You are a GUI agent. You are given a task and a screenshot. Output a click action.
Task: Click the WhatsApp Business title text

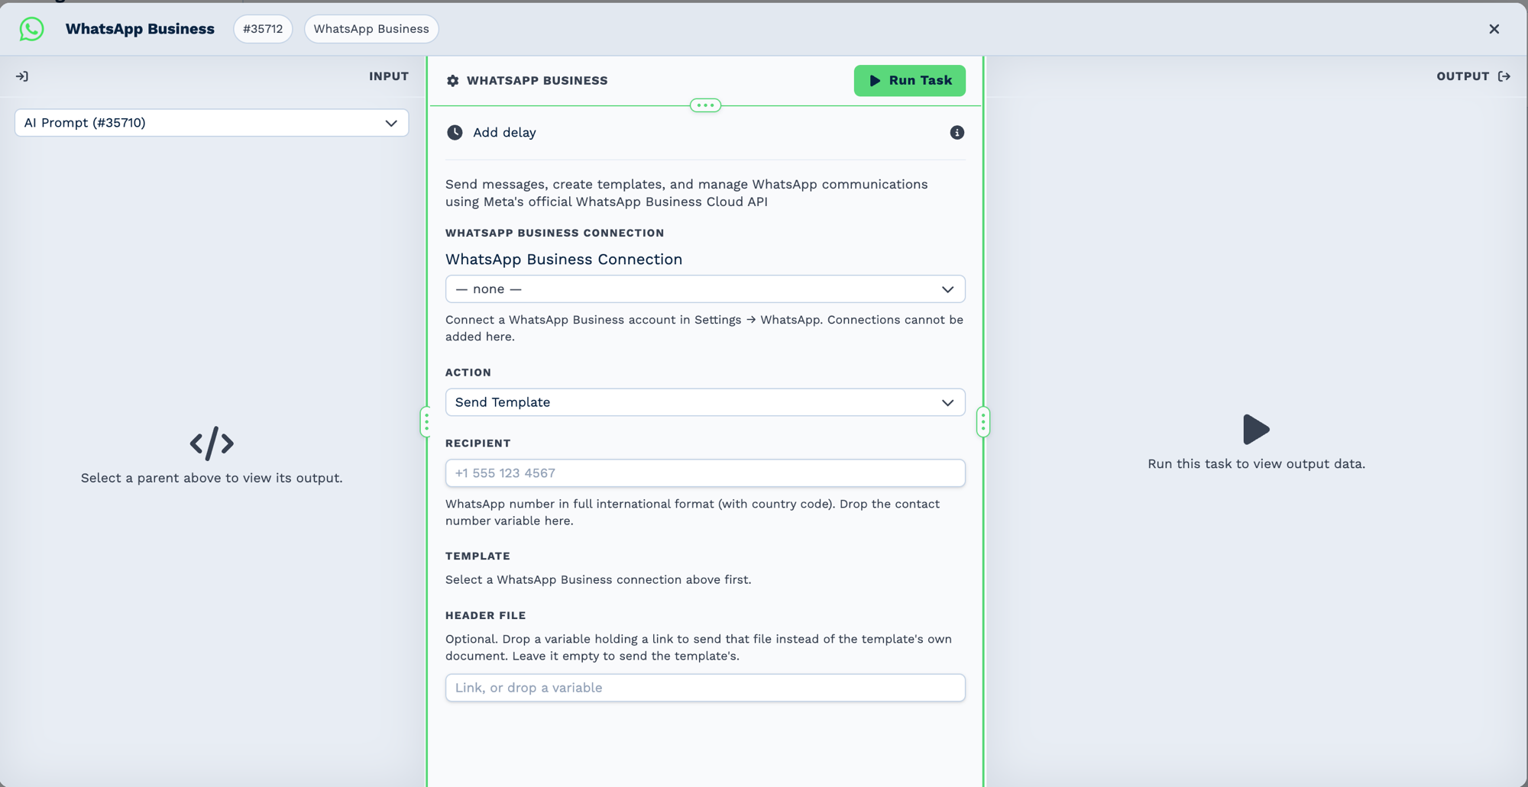140,29
